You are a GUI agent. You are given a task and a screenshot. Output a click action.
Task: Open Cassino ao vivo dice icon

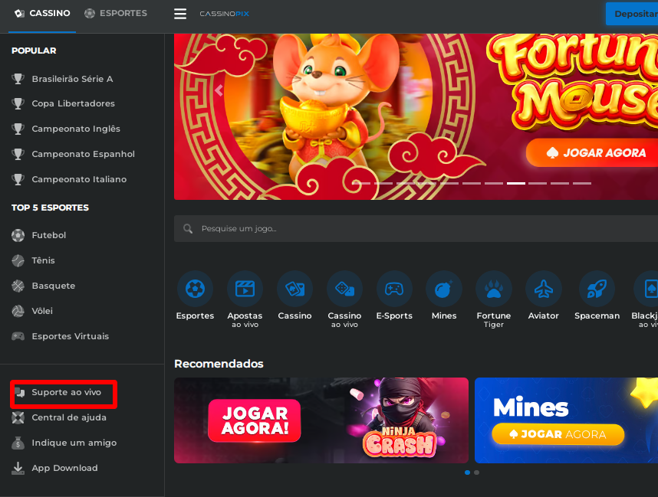point(344,289)
